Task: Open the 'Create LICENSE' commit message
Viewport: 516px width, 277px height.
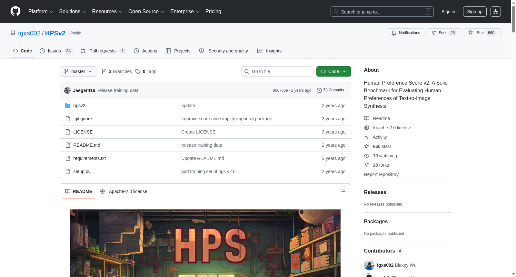Action: (198, 132)
